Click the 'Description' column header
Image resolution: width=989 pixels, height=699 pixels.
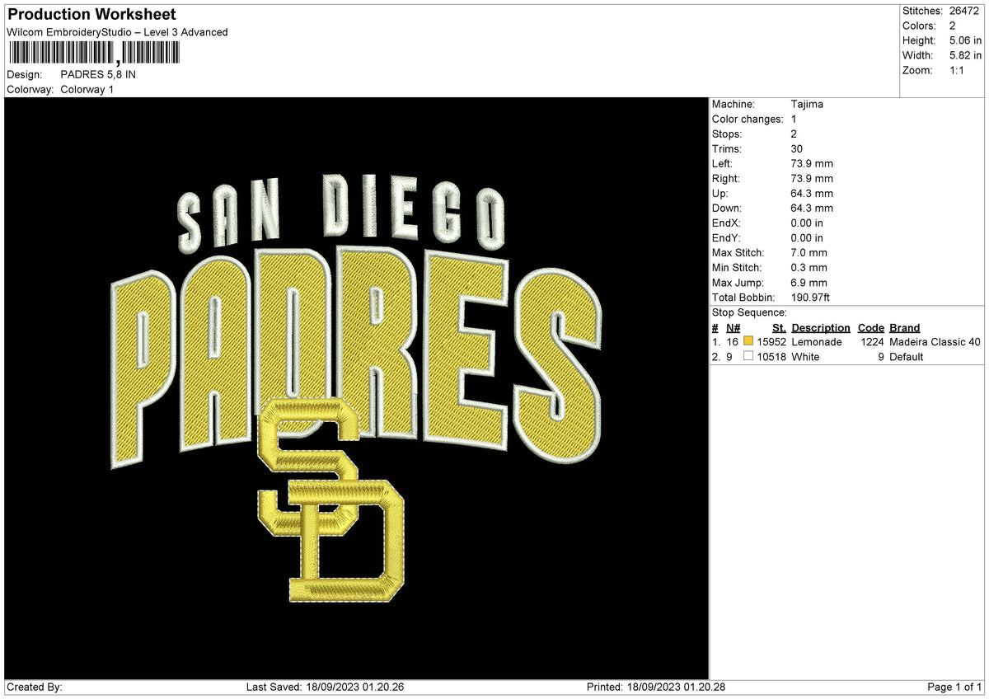pos(821,327)
